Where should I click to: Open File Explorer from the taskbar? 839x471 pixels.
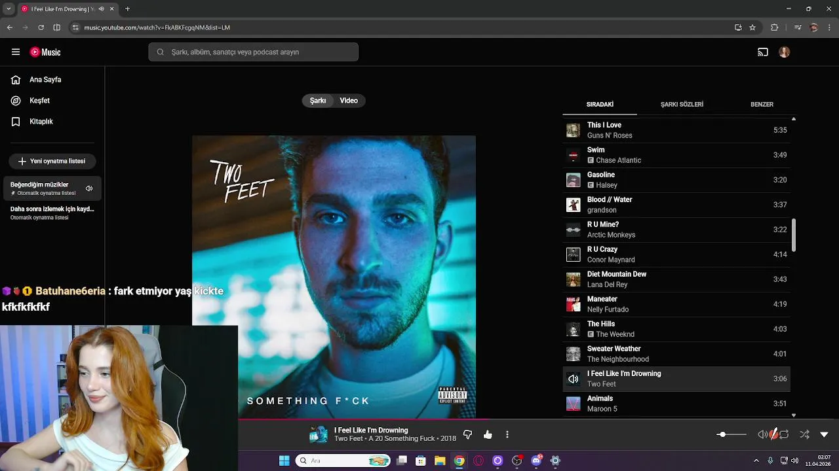440,461
